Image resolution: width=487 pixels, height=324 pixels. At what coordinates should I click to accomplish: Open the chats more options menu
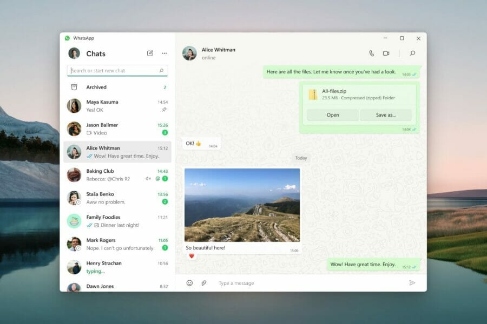164,53
